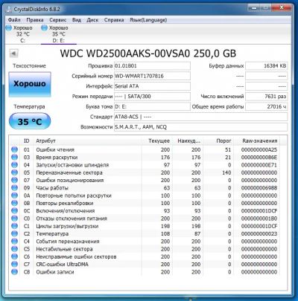Screen dimensions: 298x301
Task: Open the Файл menu
Action: 14,20
